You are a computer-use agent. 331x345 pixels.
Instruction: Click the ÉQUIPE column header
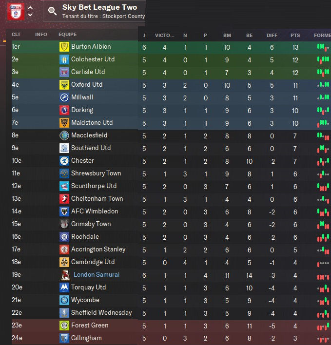67,35
